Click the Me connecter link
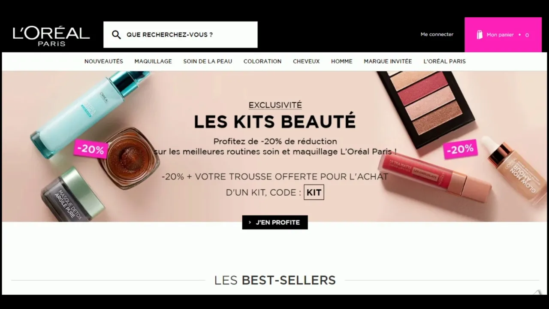This screenshot has width=549, height=309. (437, 34)
